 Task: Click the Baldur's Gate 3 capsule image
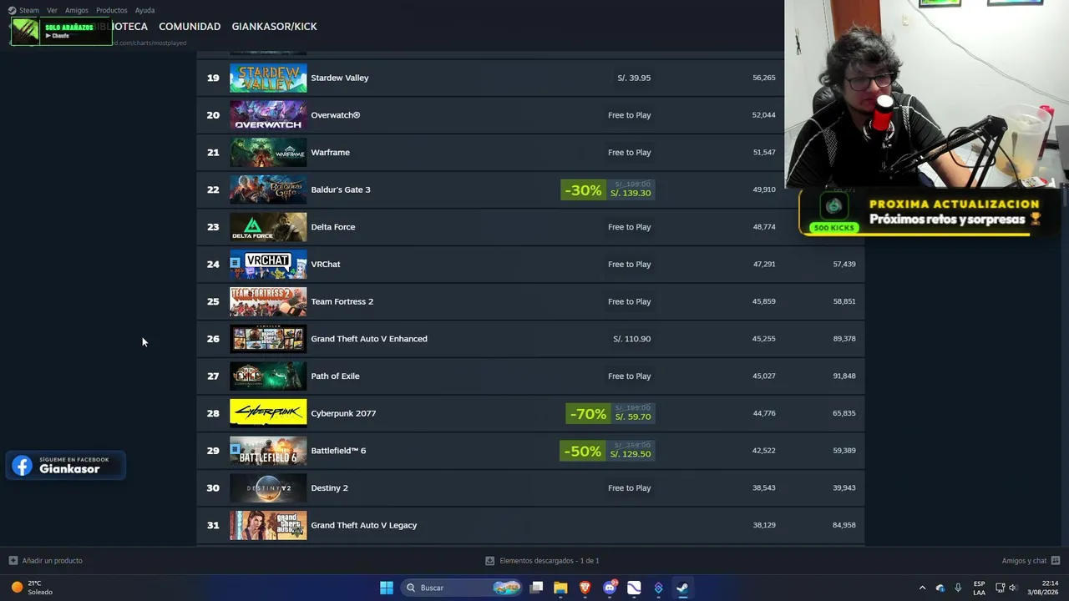click(268, 189)
